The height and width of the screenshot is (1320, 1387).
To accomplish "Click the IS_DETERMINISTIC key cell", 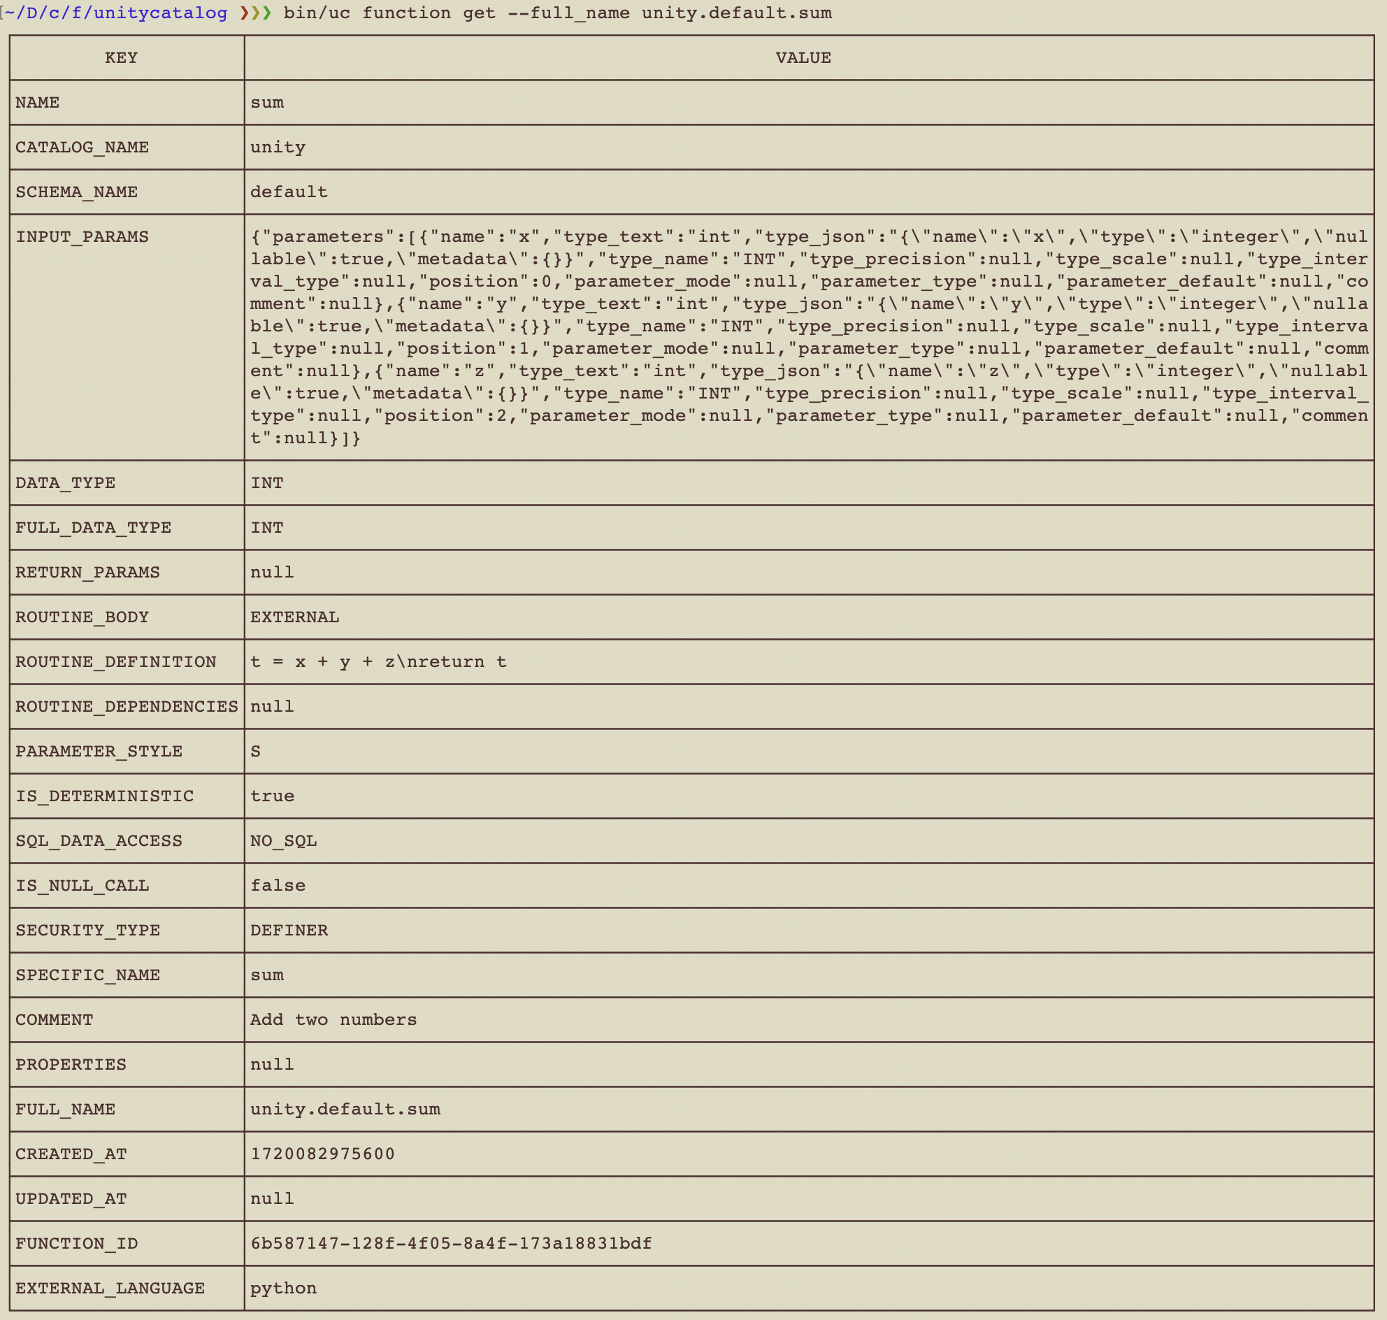I will click(x=127, y=796).
